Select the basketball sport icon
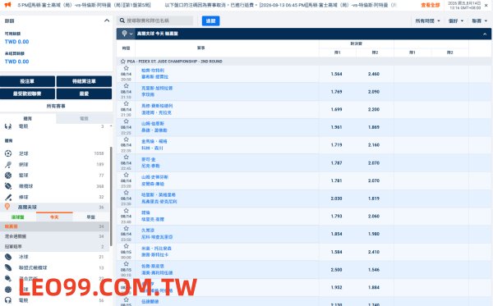This screenshot has width=493, height=306. [x=8, y=175]
